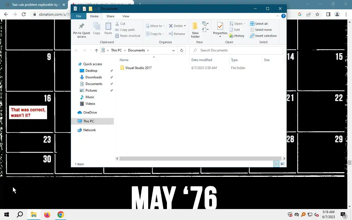
Task: Click the Search Documents box
Action: pos(236,50)
